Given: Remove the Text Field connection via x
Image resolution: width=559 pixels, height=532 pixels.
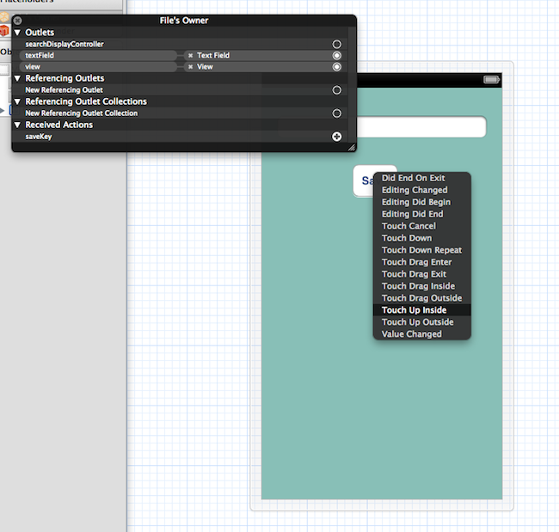Looking at the screenshot, I should tap(190, 56).
